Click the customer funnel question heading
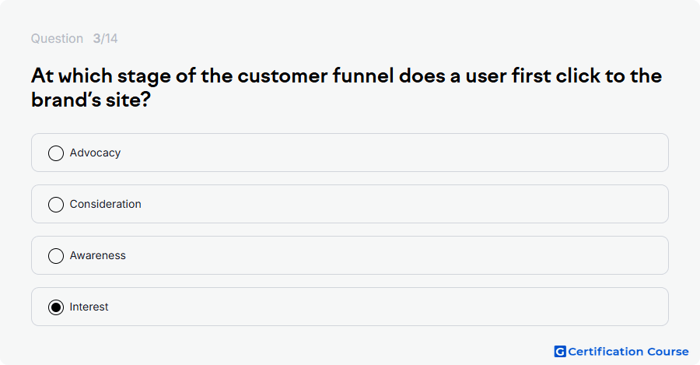 pyautogui.click(x=346, y=88)
